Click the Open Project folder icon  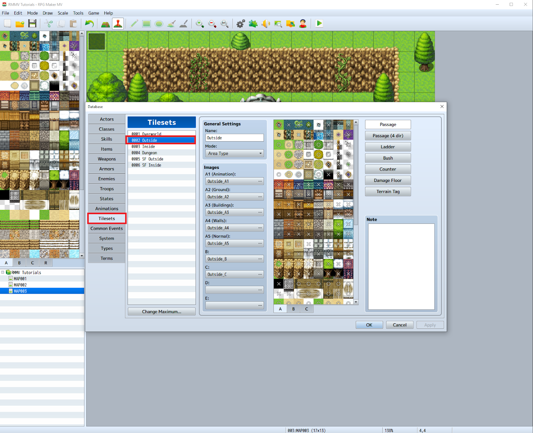[x=20, y=23]
